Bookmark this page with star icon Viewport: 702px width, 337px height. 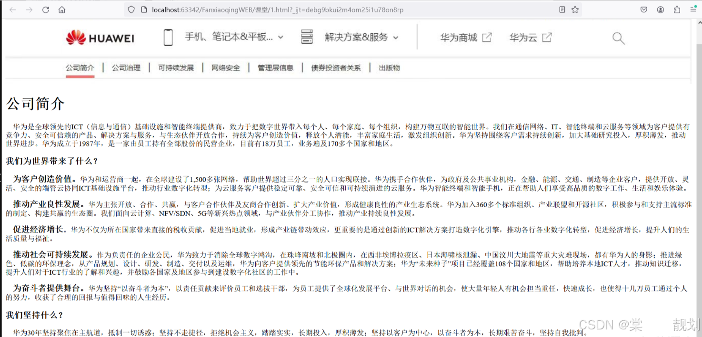[575, 10]
